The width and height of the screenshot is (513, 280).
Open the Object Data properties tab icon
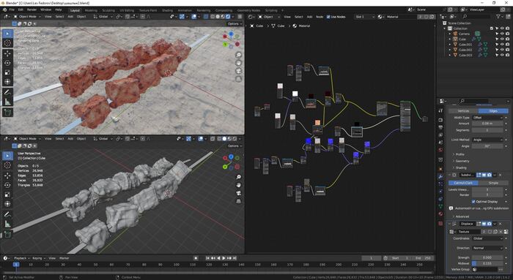pos(440,206)
